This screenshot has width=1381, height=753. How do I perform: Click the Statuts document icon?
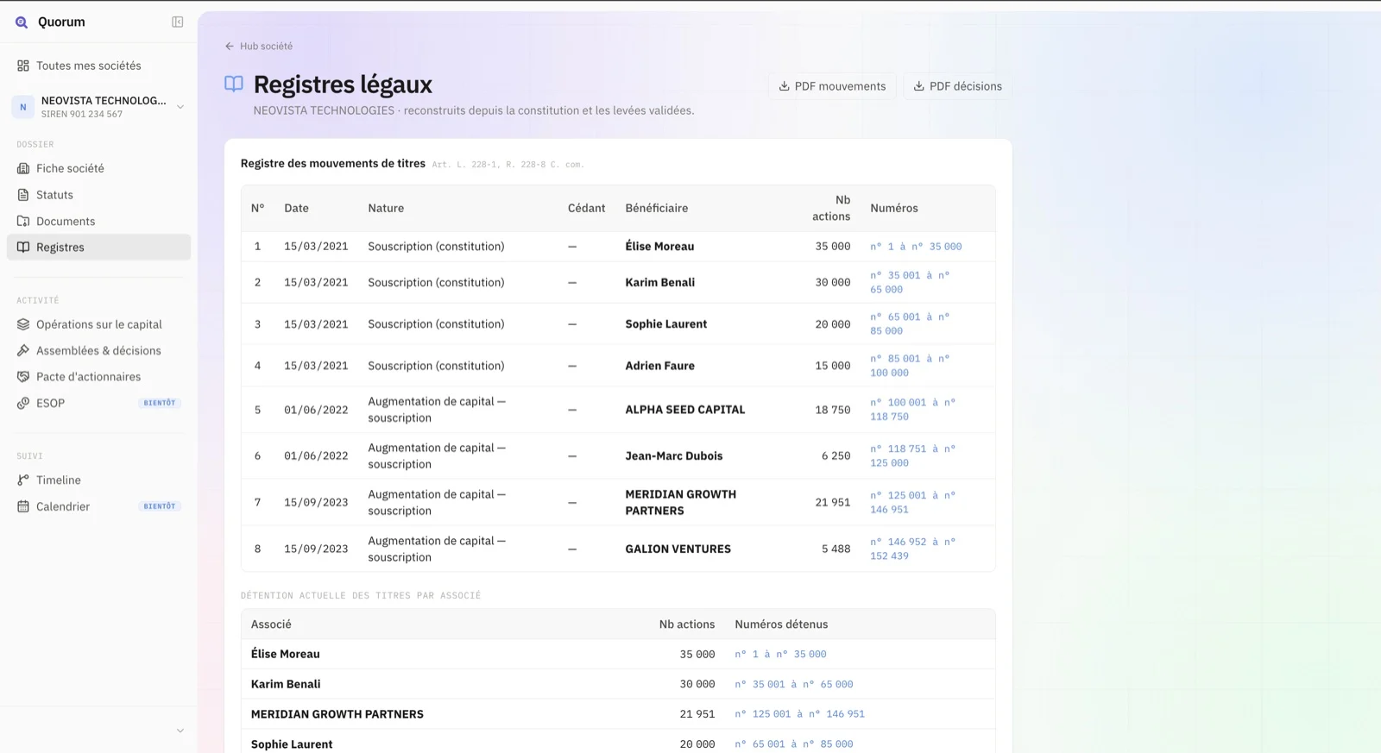pyautogui.click(x=23, y=195)
